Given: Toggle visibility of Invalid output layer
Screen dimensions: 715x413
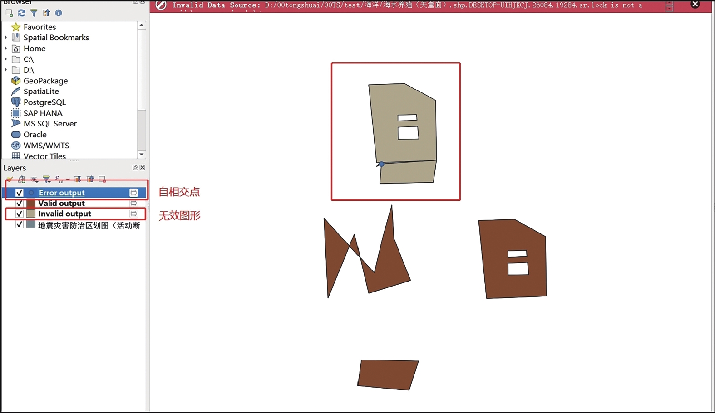Looking at the screenshot, I should [x=19, y=214].
